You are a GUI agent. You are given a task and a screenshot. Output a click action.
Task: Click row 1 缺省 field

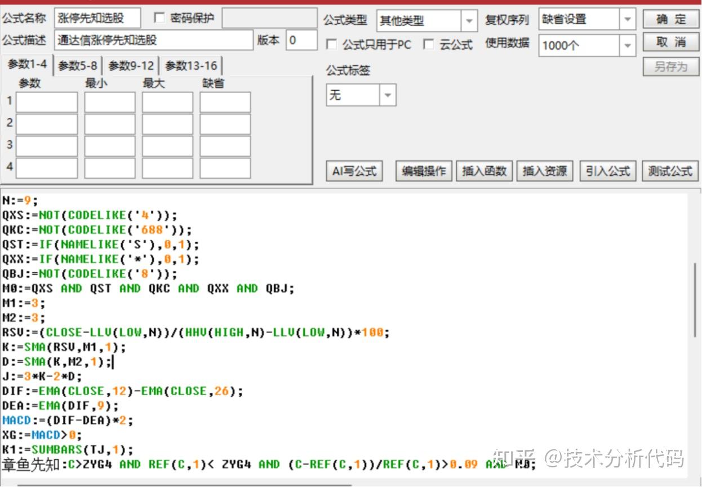(x=225, y=102)
